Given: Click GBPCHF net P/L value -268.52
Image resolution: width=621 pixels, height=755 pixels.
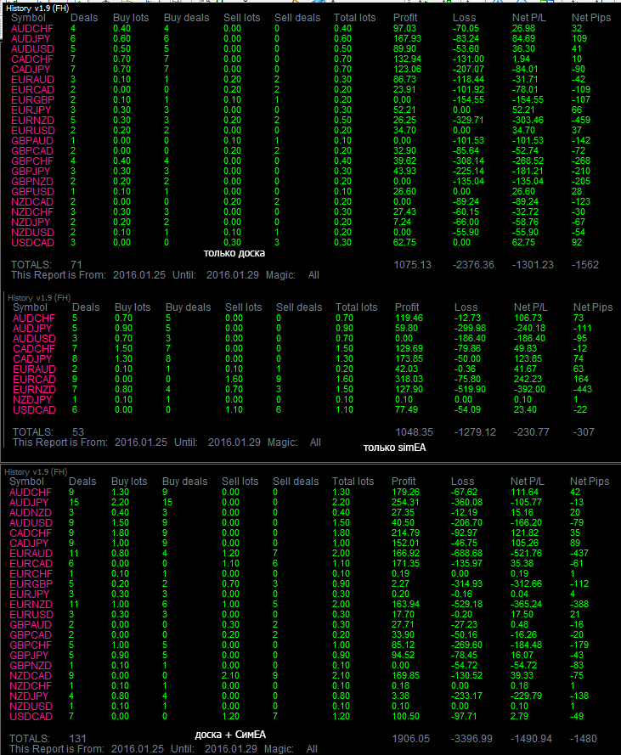Looking at the screenshot, I should pos(528,161).
